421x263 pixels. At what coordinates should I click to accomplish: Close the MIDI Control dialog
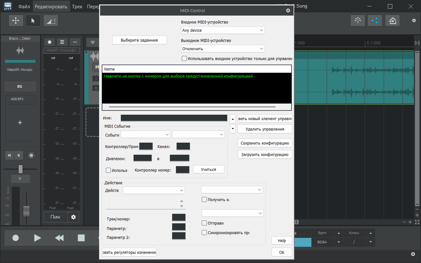click(x=288, y=10)
